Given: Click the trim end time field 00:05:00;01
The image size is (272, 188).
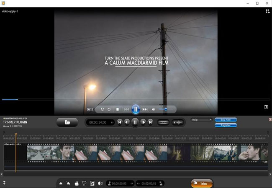Looking at the screenshot, I should tap(149, 183).
